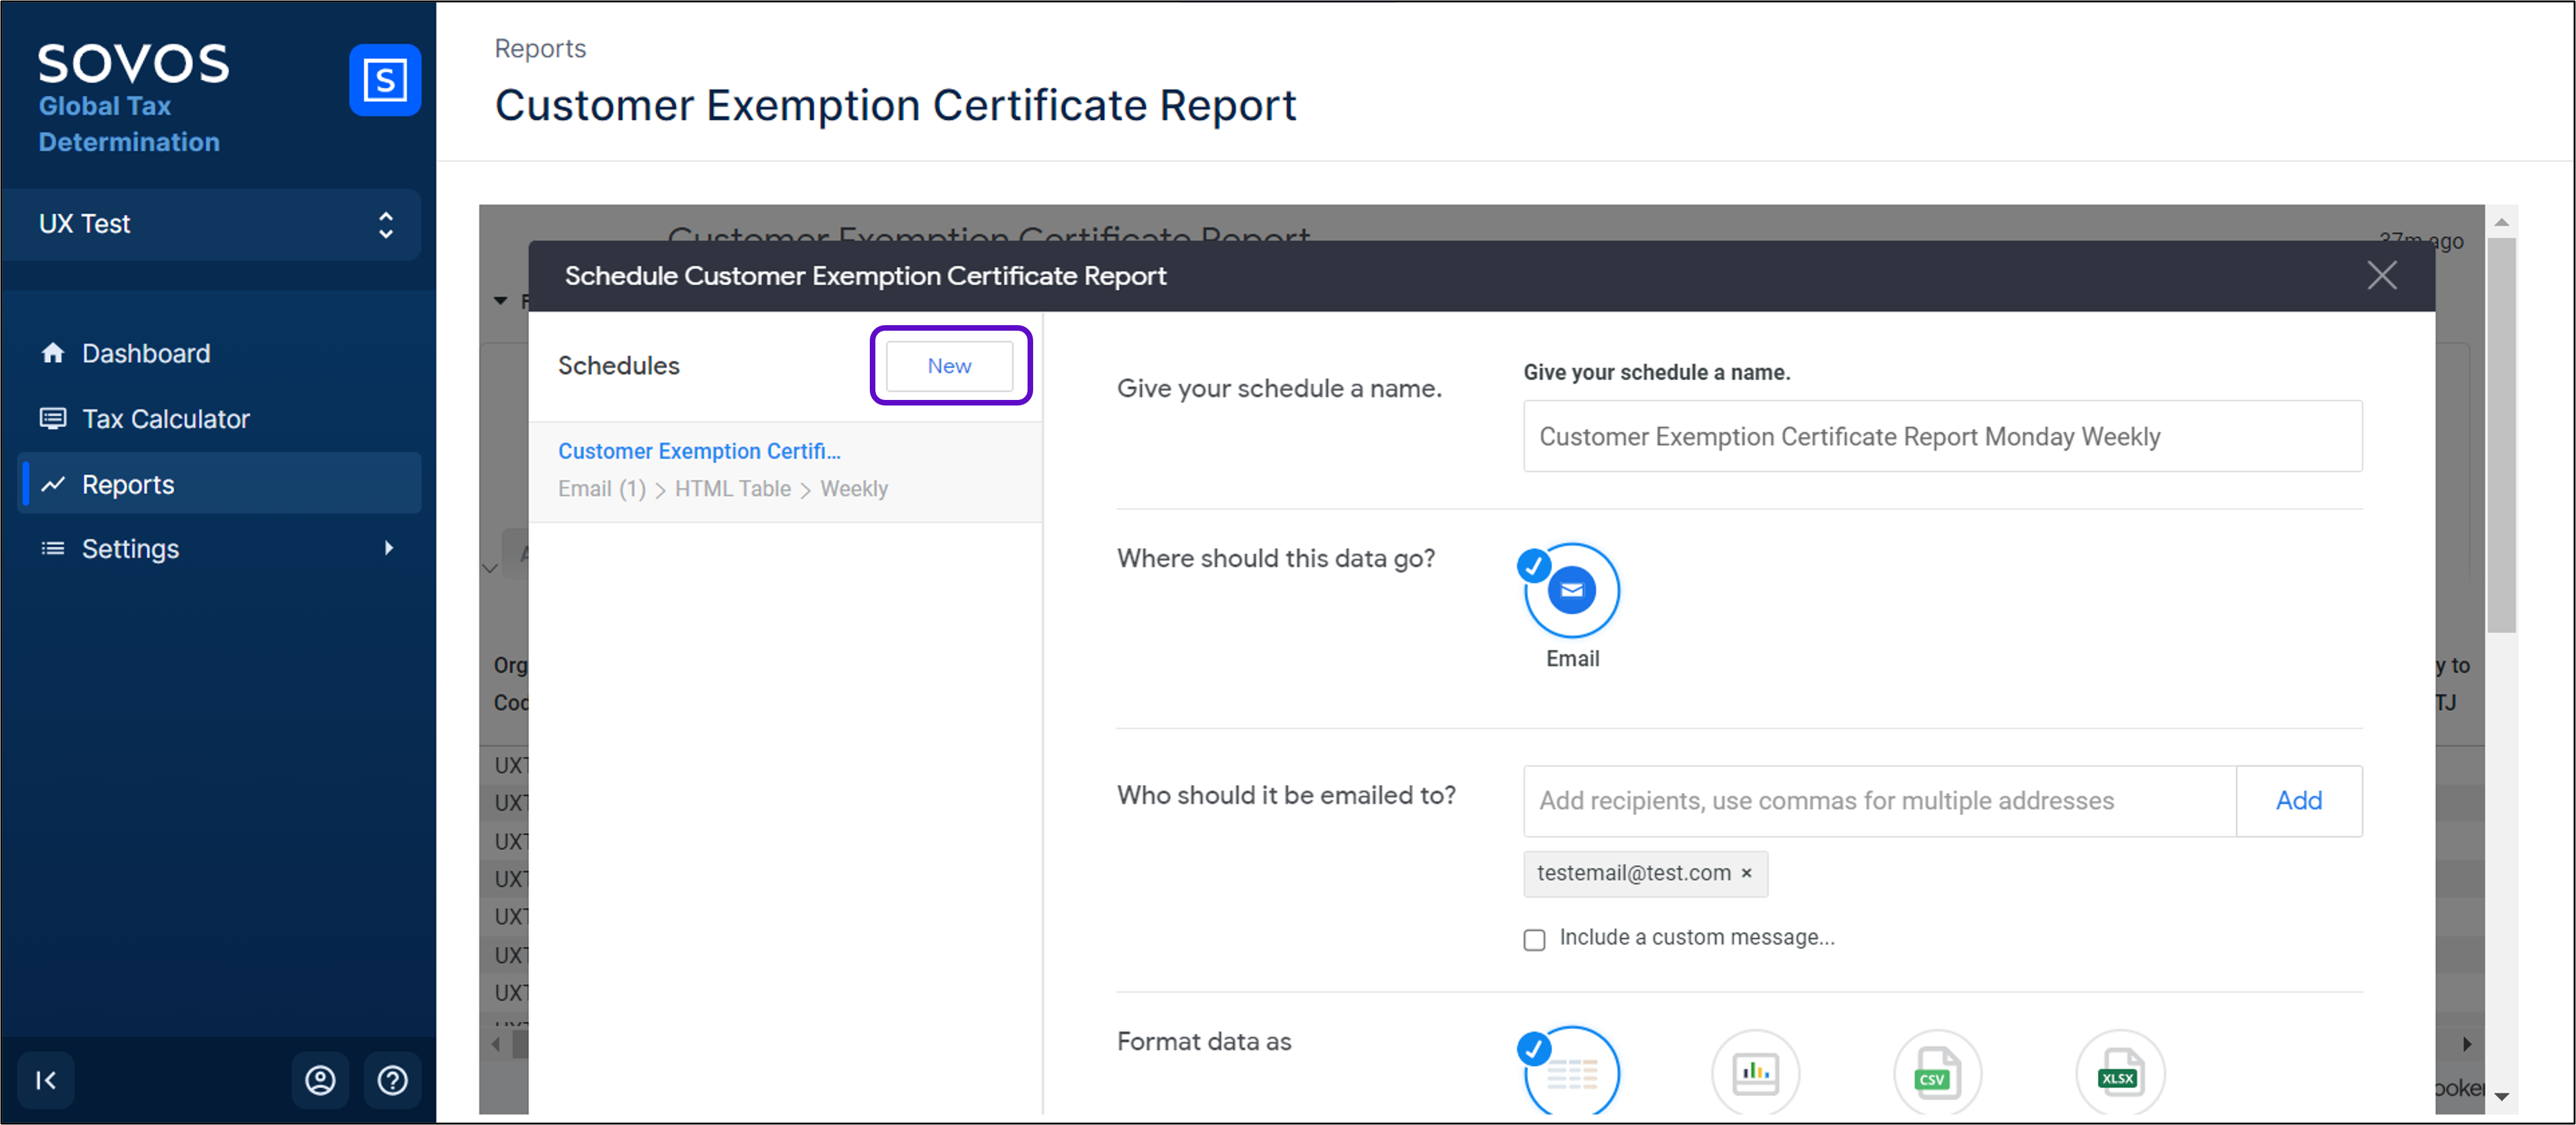This screenshot has height=1125, width=2576.
Task: Select the CSV format icon
Action: coord(1936,1073)
